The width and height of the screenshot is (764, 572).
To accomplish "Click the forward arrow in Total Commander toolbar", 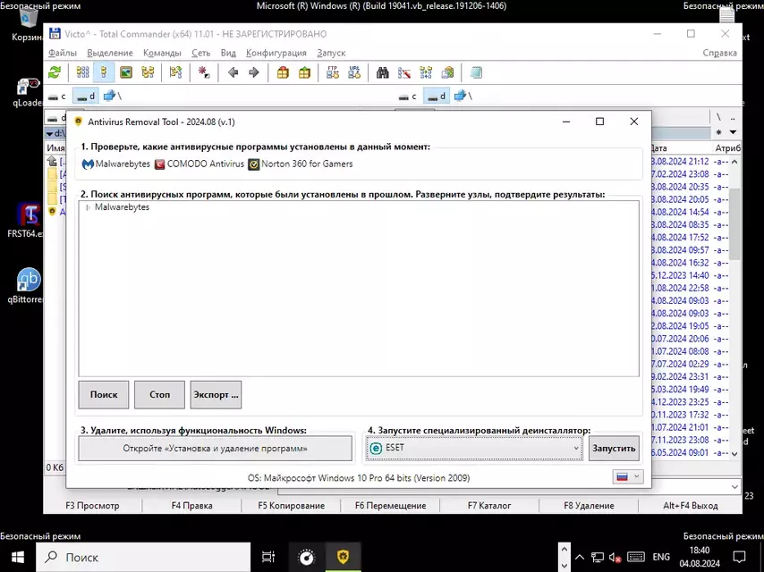I will tap(254, 72).
